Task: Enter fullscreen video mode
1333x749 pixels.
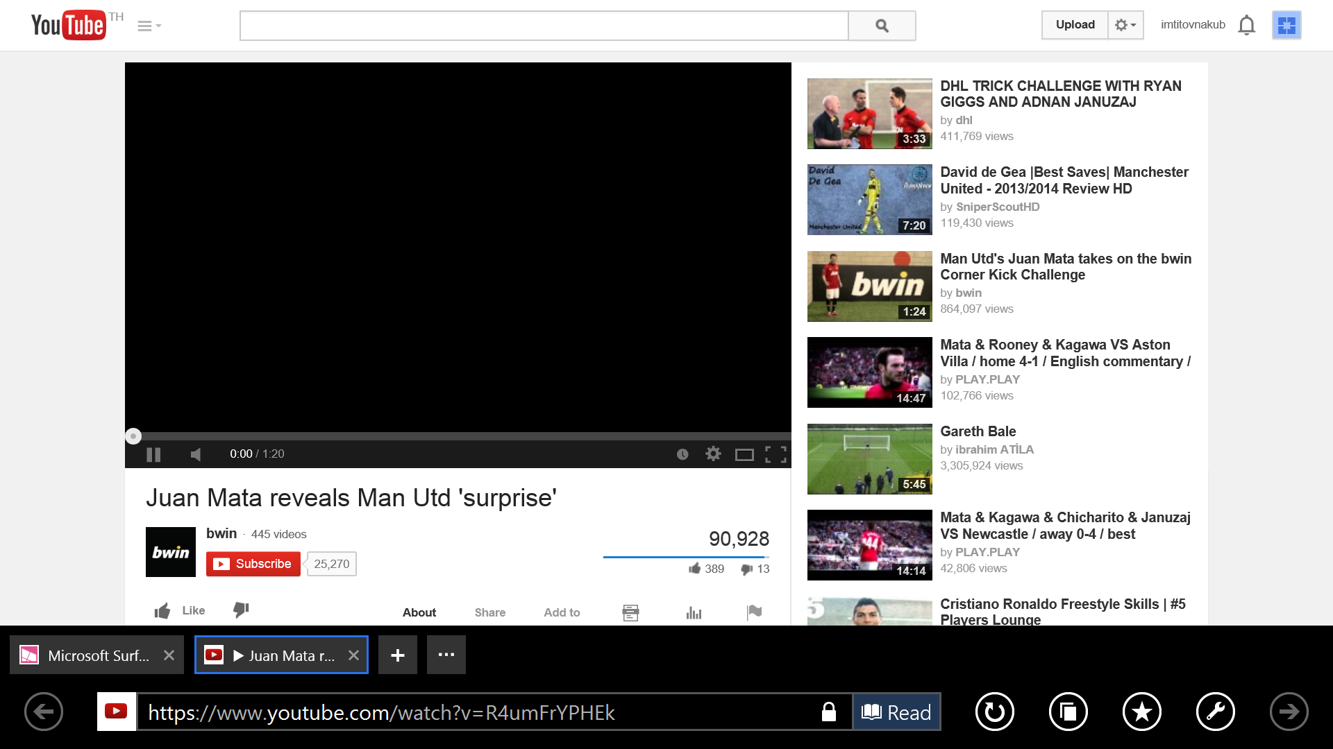Action: click(x=776, y=454)
